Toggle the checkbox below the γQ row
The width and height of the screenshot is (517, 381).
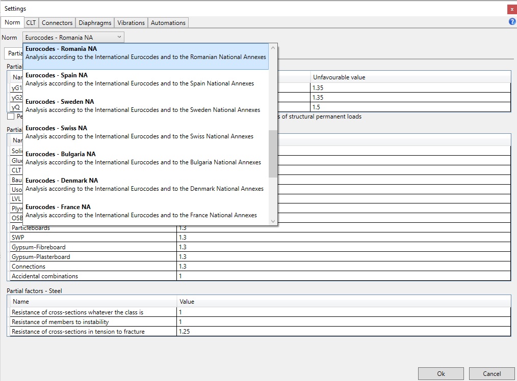[11, 116]
